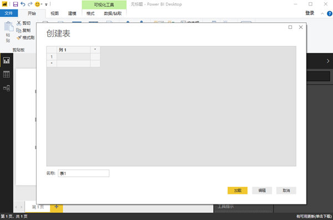Switch to the Data view sidebar icon

pos(6,74)
